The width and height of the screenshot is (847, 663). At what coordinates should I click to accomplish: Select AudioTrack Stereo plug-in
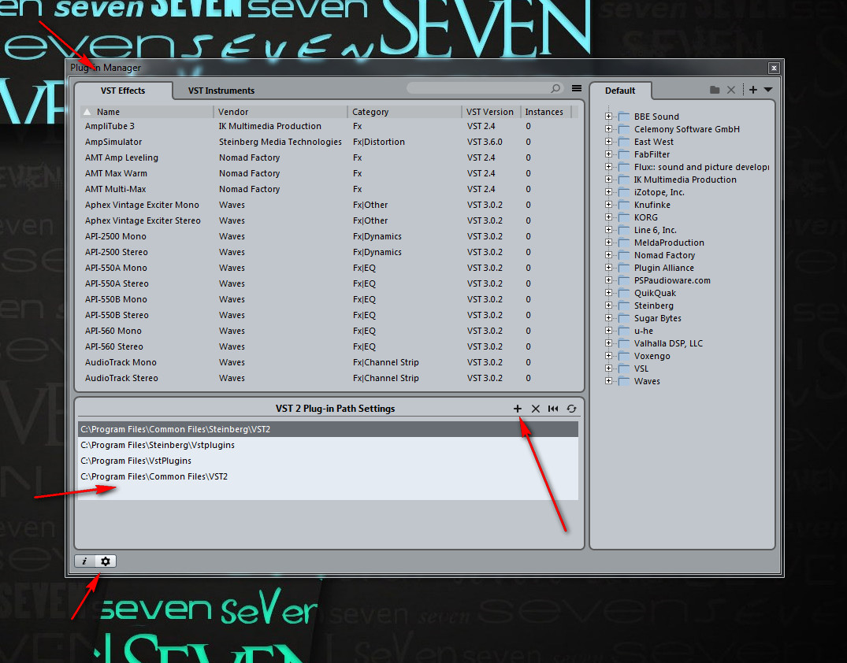click(329, 378)
